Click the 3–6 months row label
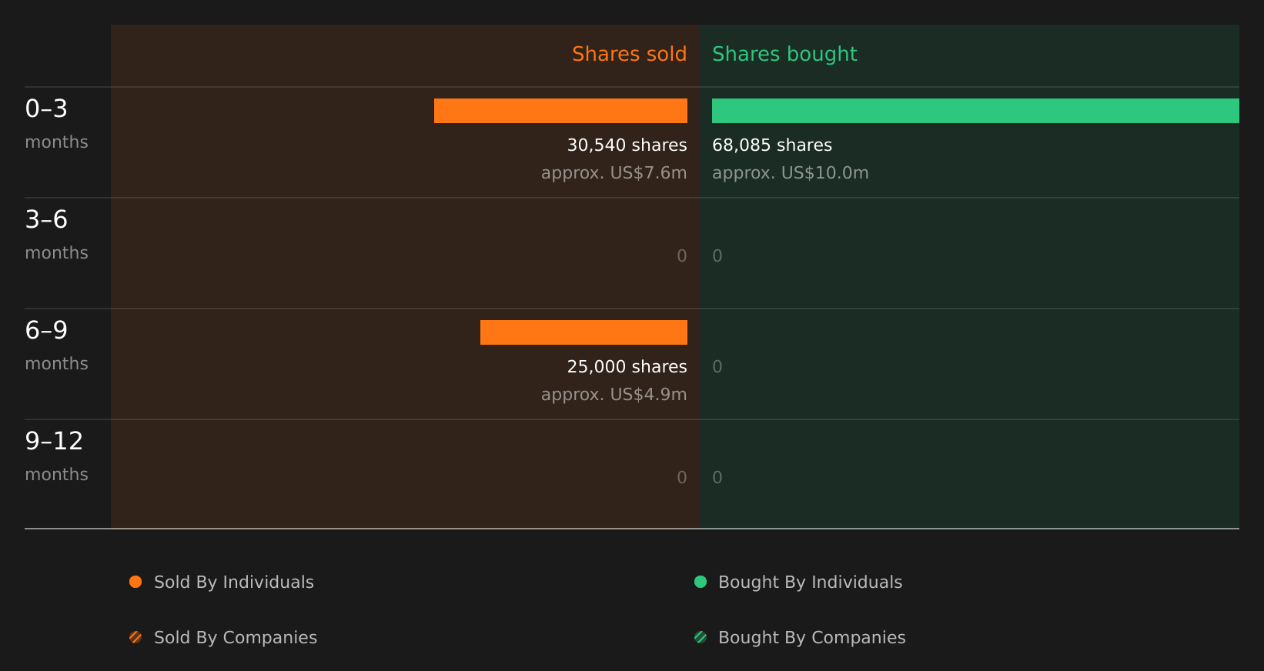Image resolution: width=1264 pixels, height=671 pixels. (56, 235)
